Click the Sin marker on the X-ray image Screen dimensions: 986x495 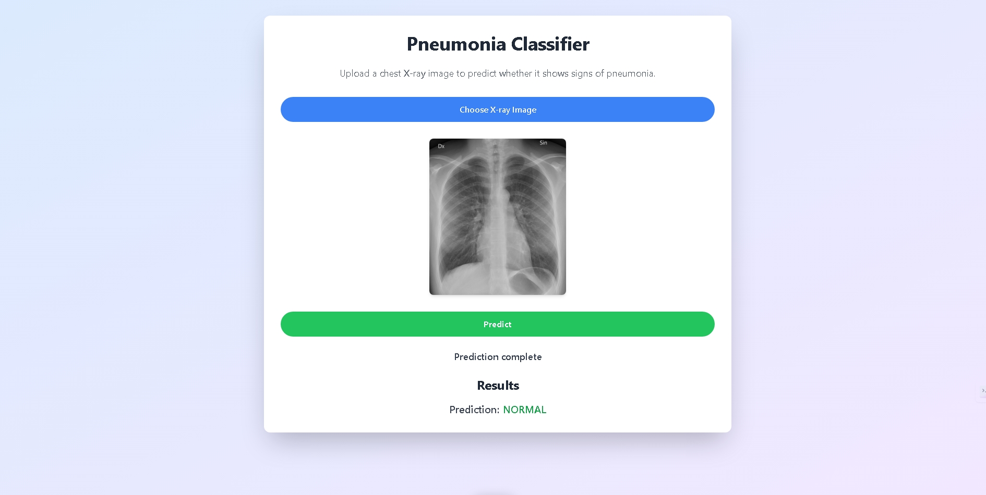click(543, 143)
